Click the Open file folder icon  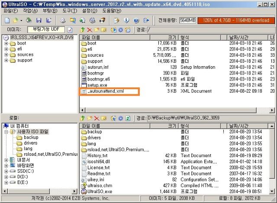tap(16, 20)
